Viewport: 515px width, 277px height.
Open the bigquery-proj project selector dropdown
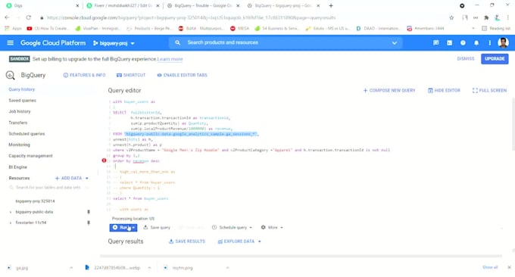pos(114,43)
